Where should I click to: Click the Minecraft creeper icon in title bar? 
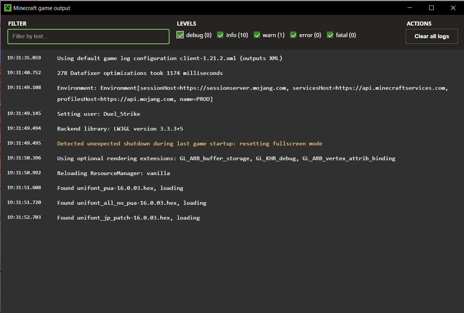click(7, 8)
